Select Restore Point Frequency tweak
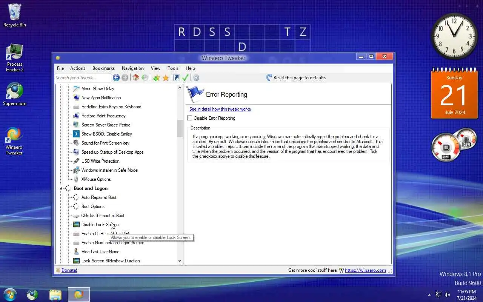This screenshot has height=302, width=483. tap(103, 116)
